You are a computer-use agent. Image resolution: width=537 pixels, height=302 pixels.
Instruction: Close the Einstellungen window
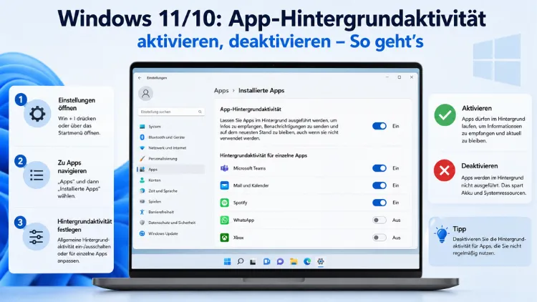click(x=412, y=77)
